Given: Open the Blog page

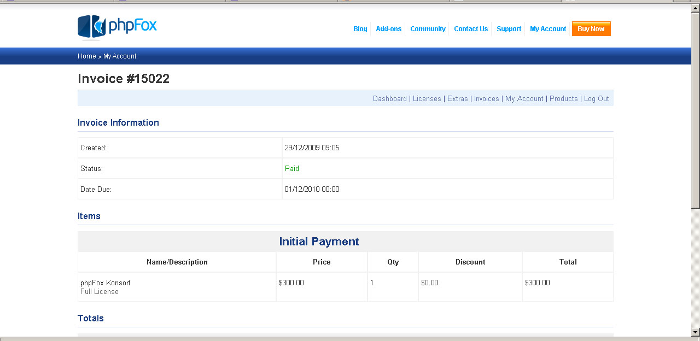Looking at the screenshot, I should click(360, 29).
